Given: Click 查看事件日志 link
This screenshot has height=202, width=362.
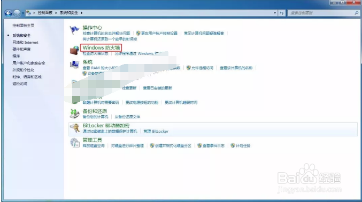Looking at the screenshot, I should click(x=213, y=146).
